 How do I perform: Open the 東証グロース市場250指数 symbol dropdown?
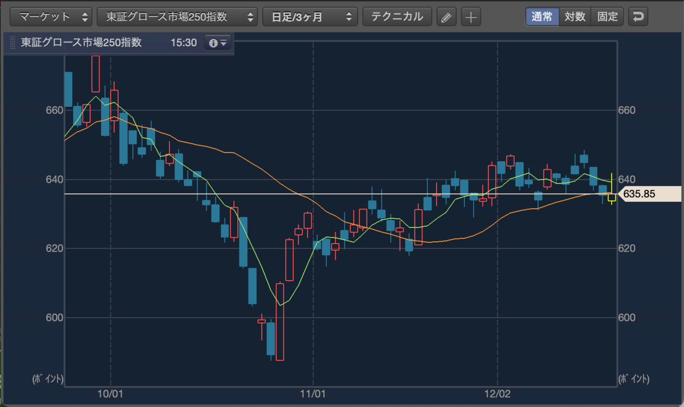(x=177, y=17)
